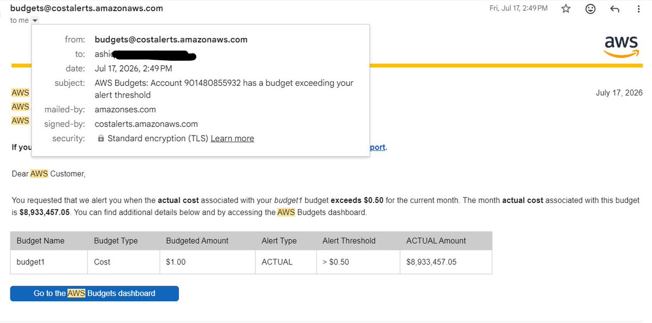
Task: Open the "Learn more" encryption link
Action: coord(232,138)
